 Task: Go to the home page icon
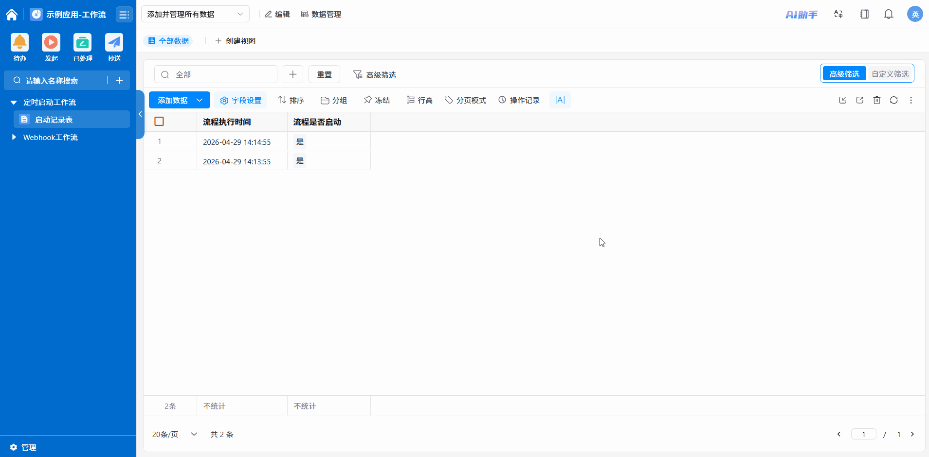12,15
